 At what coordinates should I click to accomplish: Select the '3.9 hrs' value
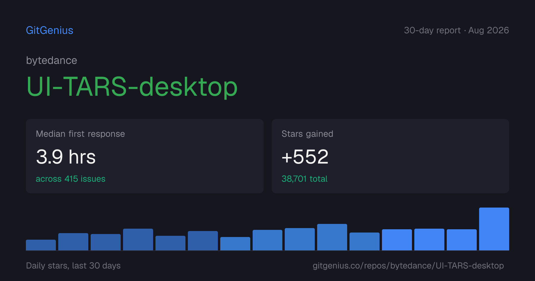point(66,157)
